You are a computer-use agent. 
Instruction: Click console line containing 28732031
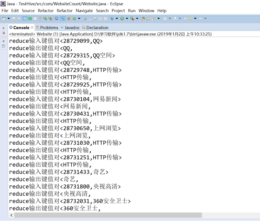(x=70, y=201)
